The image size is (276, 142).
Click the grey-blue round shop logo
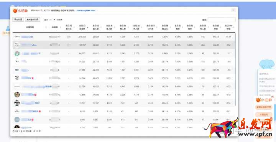pos(17,119)
